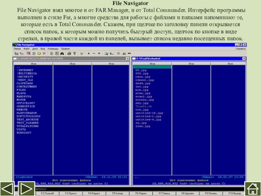The height and width of the screenshot is (196, 261).
Task: Click the F3 Просм function key button
Action: (71, 193)
